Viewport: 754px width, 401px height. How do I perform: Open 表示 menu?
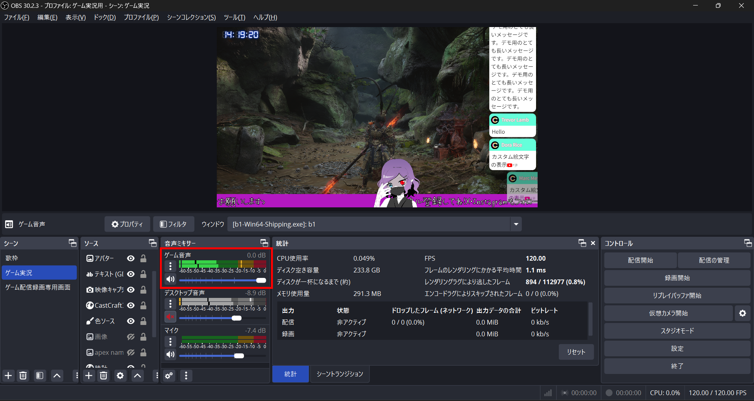pyautogui.click(x=75, y=17)
